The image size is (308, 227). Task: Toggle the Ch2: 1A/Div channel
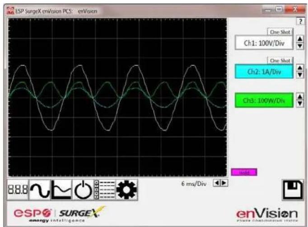pyautogui.click(x=264, y=72)
